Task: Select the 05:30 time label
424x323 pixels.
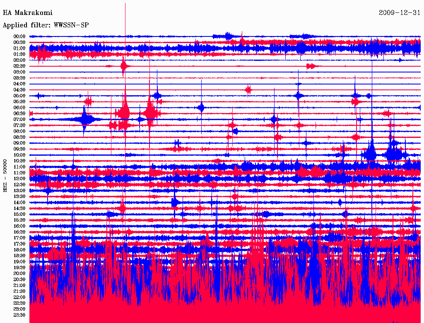Action: [19, 101]
